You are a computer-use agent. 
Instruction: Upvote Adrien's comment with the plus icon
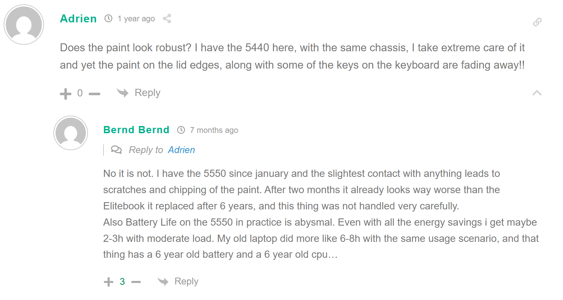click(66, 94)
